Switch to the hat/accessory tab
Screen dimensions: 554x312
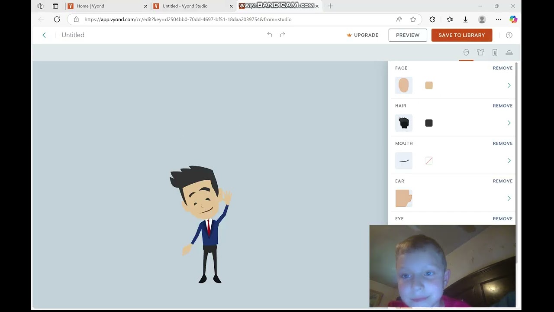coord(509,52)
